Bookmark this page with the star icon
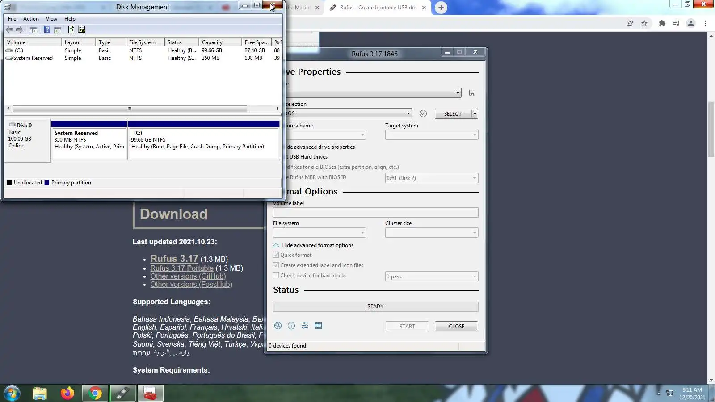Viewport: 715px width, 402px height. [644, 23]
